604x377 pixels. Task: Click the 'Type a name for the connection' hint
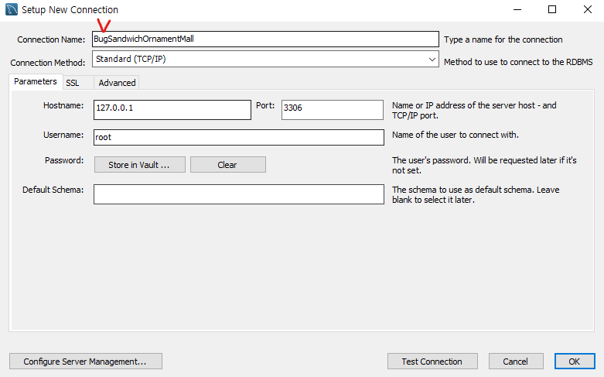(x=503, y=39)
